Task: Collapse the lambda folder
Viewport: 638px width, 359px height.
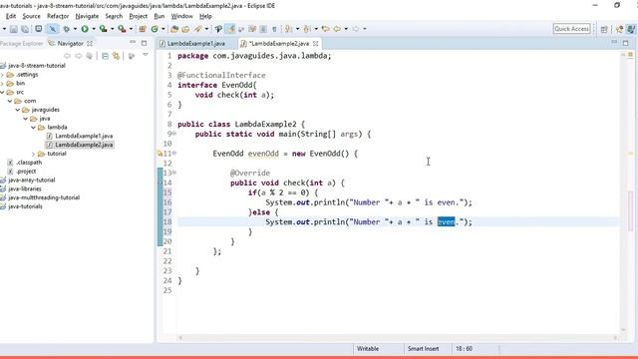Action: pyautogui.click(x=33, y=128)
